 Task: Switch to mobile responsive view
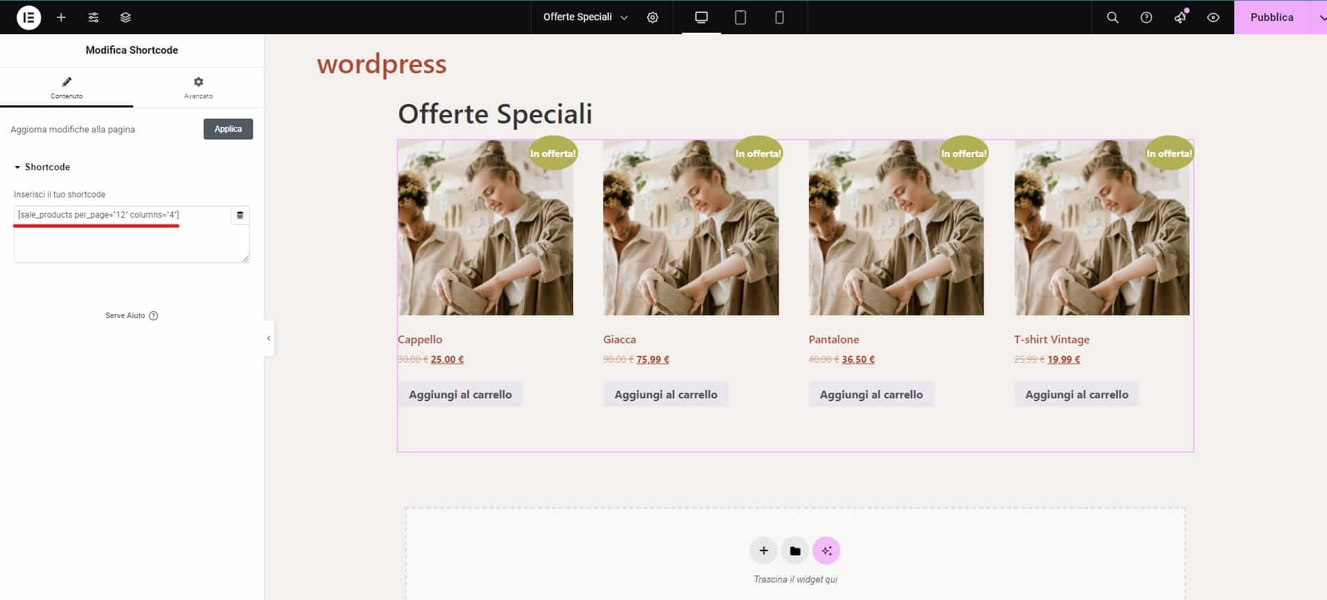tap(780, 17)
